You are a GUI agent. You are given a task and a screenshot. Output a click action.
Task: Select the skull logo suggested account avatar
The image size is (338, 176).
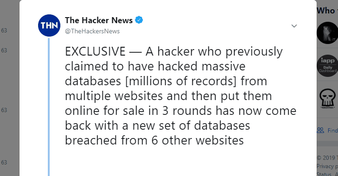(x=327, y=98)
